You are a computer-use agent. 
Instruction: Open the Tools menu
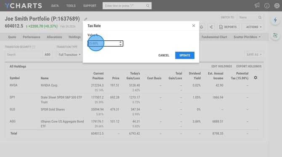pos(71,6)
